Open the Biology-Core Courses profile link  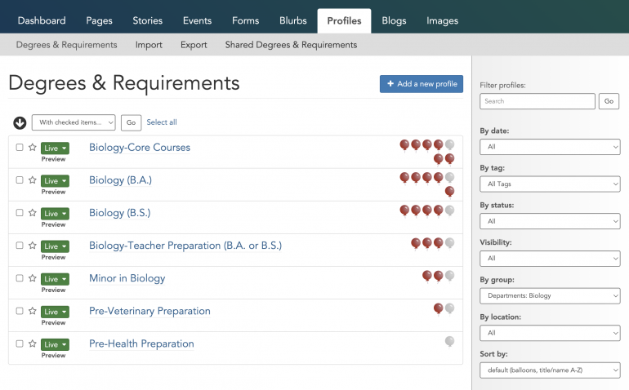pos(140,148)
